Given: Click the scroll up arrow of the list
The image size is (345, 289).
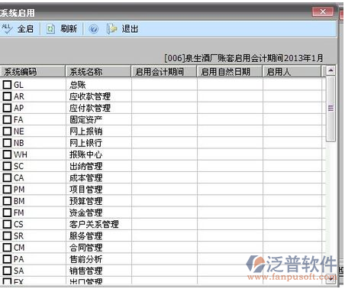Looking at the screenshot, I should tap(330, 70).
